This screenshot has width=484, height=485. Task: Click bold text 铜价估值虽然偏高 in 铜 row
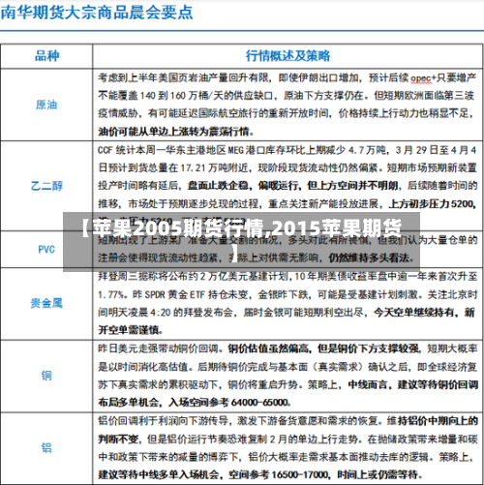268,349
